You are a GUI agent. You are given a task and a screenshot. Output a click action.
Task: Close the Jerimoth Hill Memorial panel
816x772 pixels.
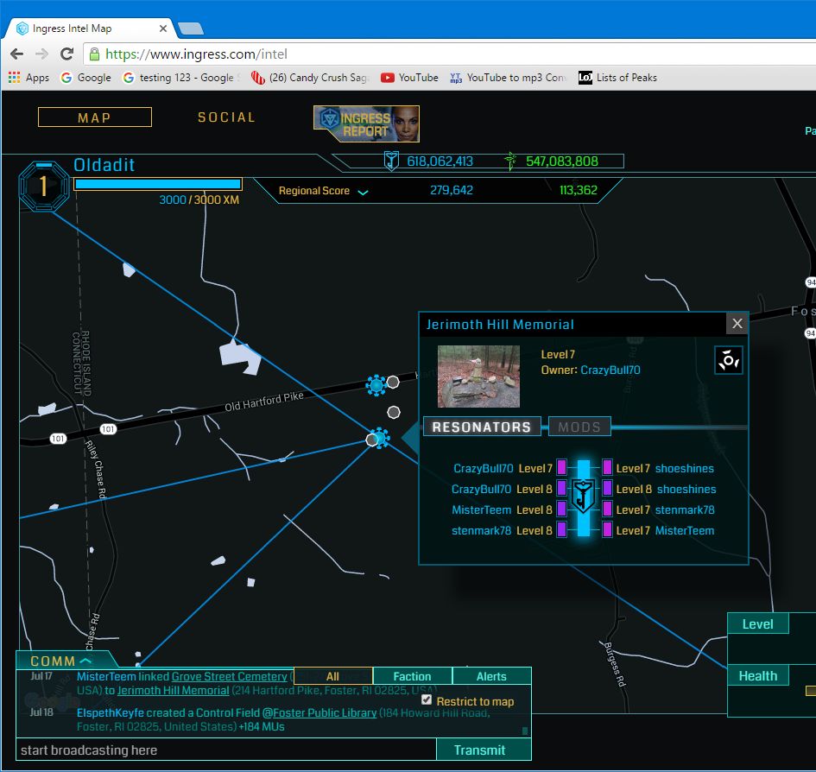coord(737,324)
